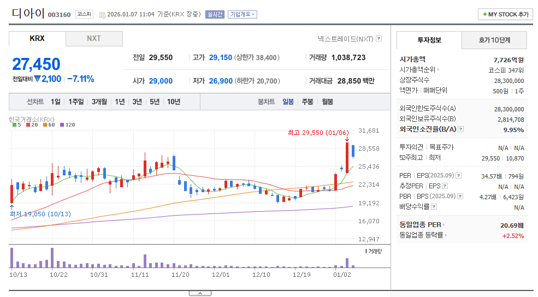
Task: Click the current price 27,450
Action: [x=37, y=64]
